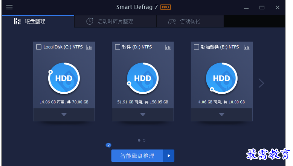293x166 pixels.
Task: Open the hamburger main menu
Action: coord(9,7)
